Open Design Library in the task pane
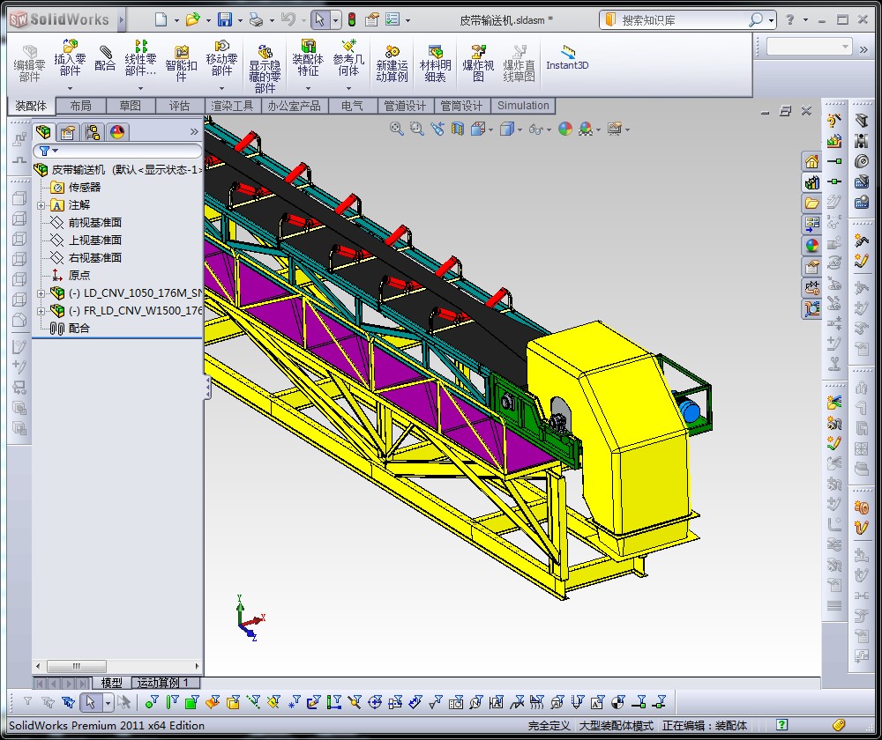The image size is (882, 740). click(x=811, y=182)
